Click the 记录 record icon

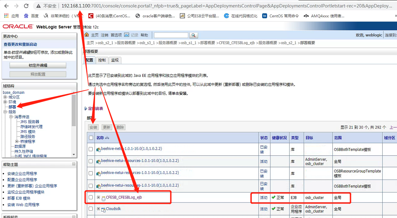(x=127, y=35)
